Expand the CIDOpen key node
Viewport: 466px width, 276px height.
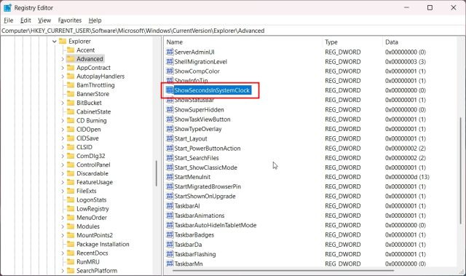coord(63,130)
